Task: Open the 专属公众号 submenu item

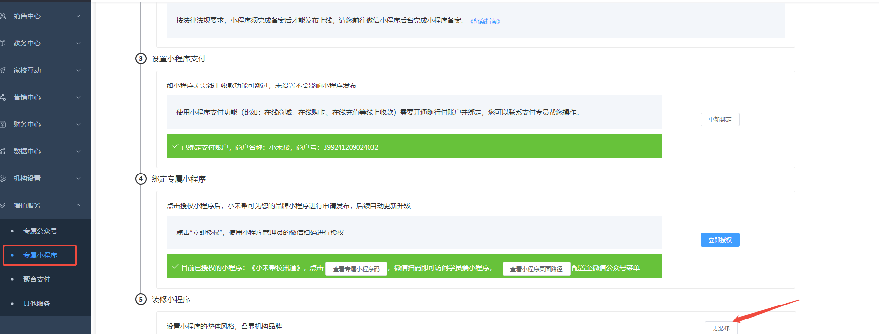Action: click(x=40, y=231)
